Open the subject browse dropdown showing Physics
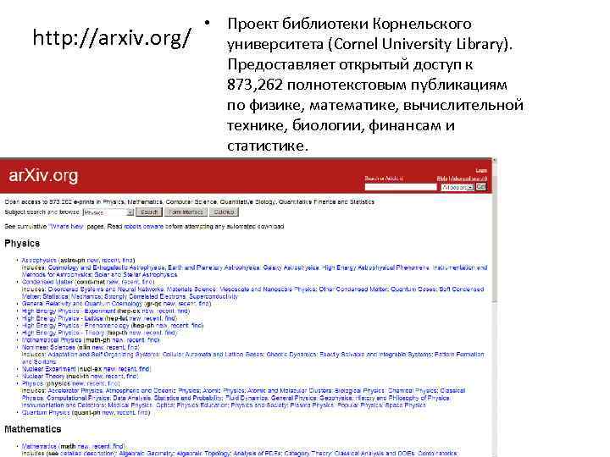The width and height of the screenshot is (610, 457). [108, 212]
